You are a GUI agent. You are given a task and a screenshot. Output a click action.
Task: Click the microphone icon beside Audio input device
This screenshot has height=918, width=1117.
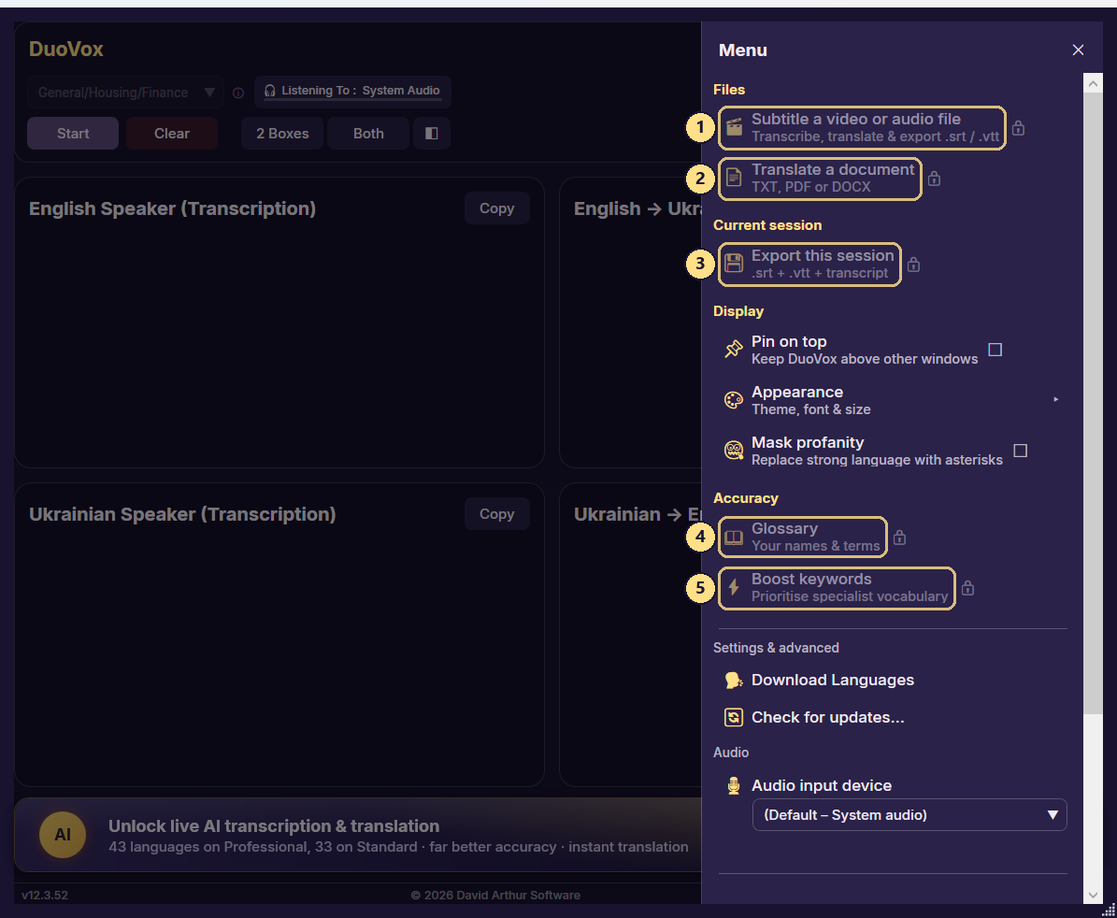734,785
